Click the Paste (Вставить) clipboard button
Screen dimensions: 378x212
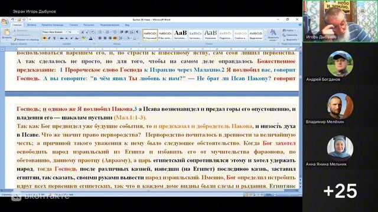click(x=6, y=34)
